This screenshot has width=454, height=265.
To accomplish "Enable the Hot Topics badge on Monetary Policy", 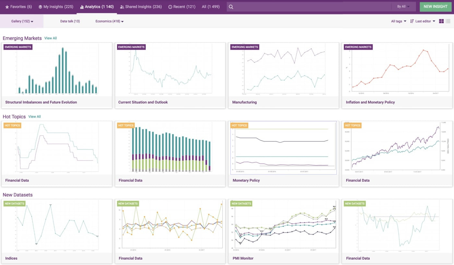I will (x=239, y=125).
